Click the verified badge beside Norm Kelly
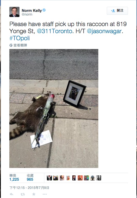This screenshot has width=137, height=198. tap(44, 10)
